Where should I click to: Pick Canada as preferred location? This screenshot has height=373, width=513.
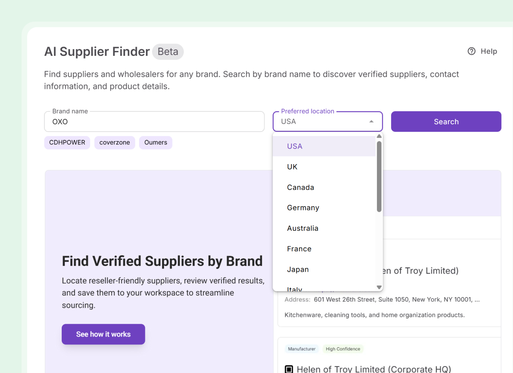300,187
